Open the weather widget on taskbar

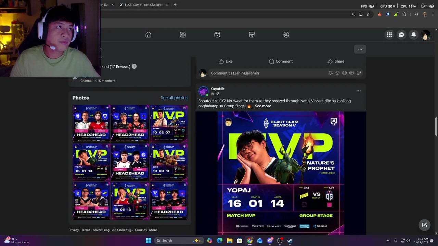pos(16,241)
